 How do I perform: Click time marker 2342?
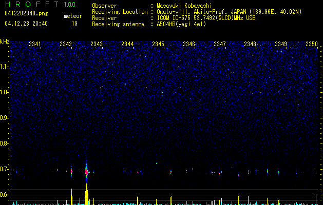coord(66,44)
